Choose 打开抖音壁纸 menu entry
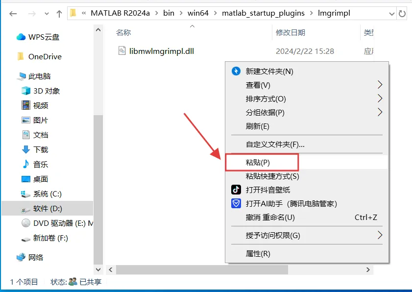The width and height of the screenshot is (412, 292). [307, 190]
